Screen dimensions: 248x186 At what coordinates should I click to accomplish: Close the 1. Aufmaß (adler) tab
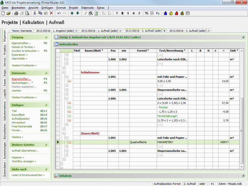tap(120, 31)
